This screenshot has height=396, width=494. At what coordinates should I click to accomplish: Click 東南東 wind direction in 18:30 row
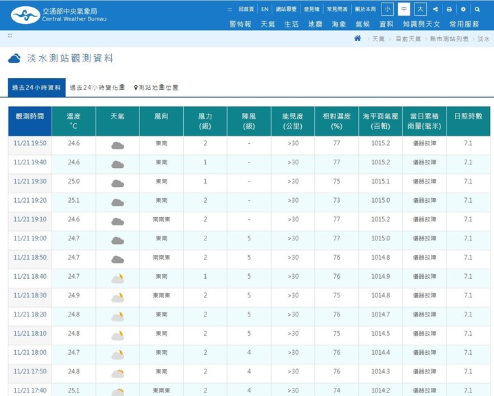(x=161, y=295)
